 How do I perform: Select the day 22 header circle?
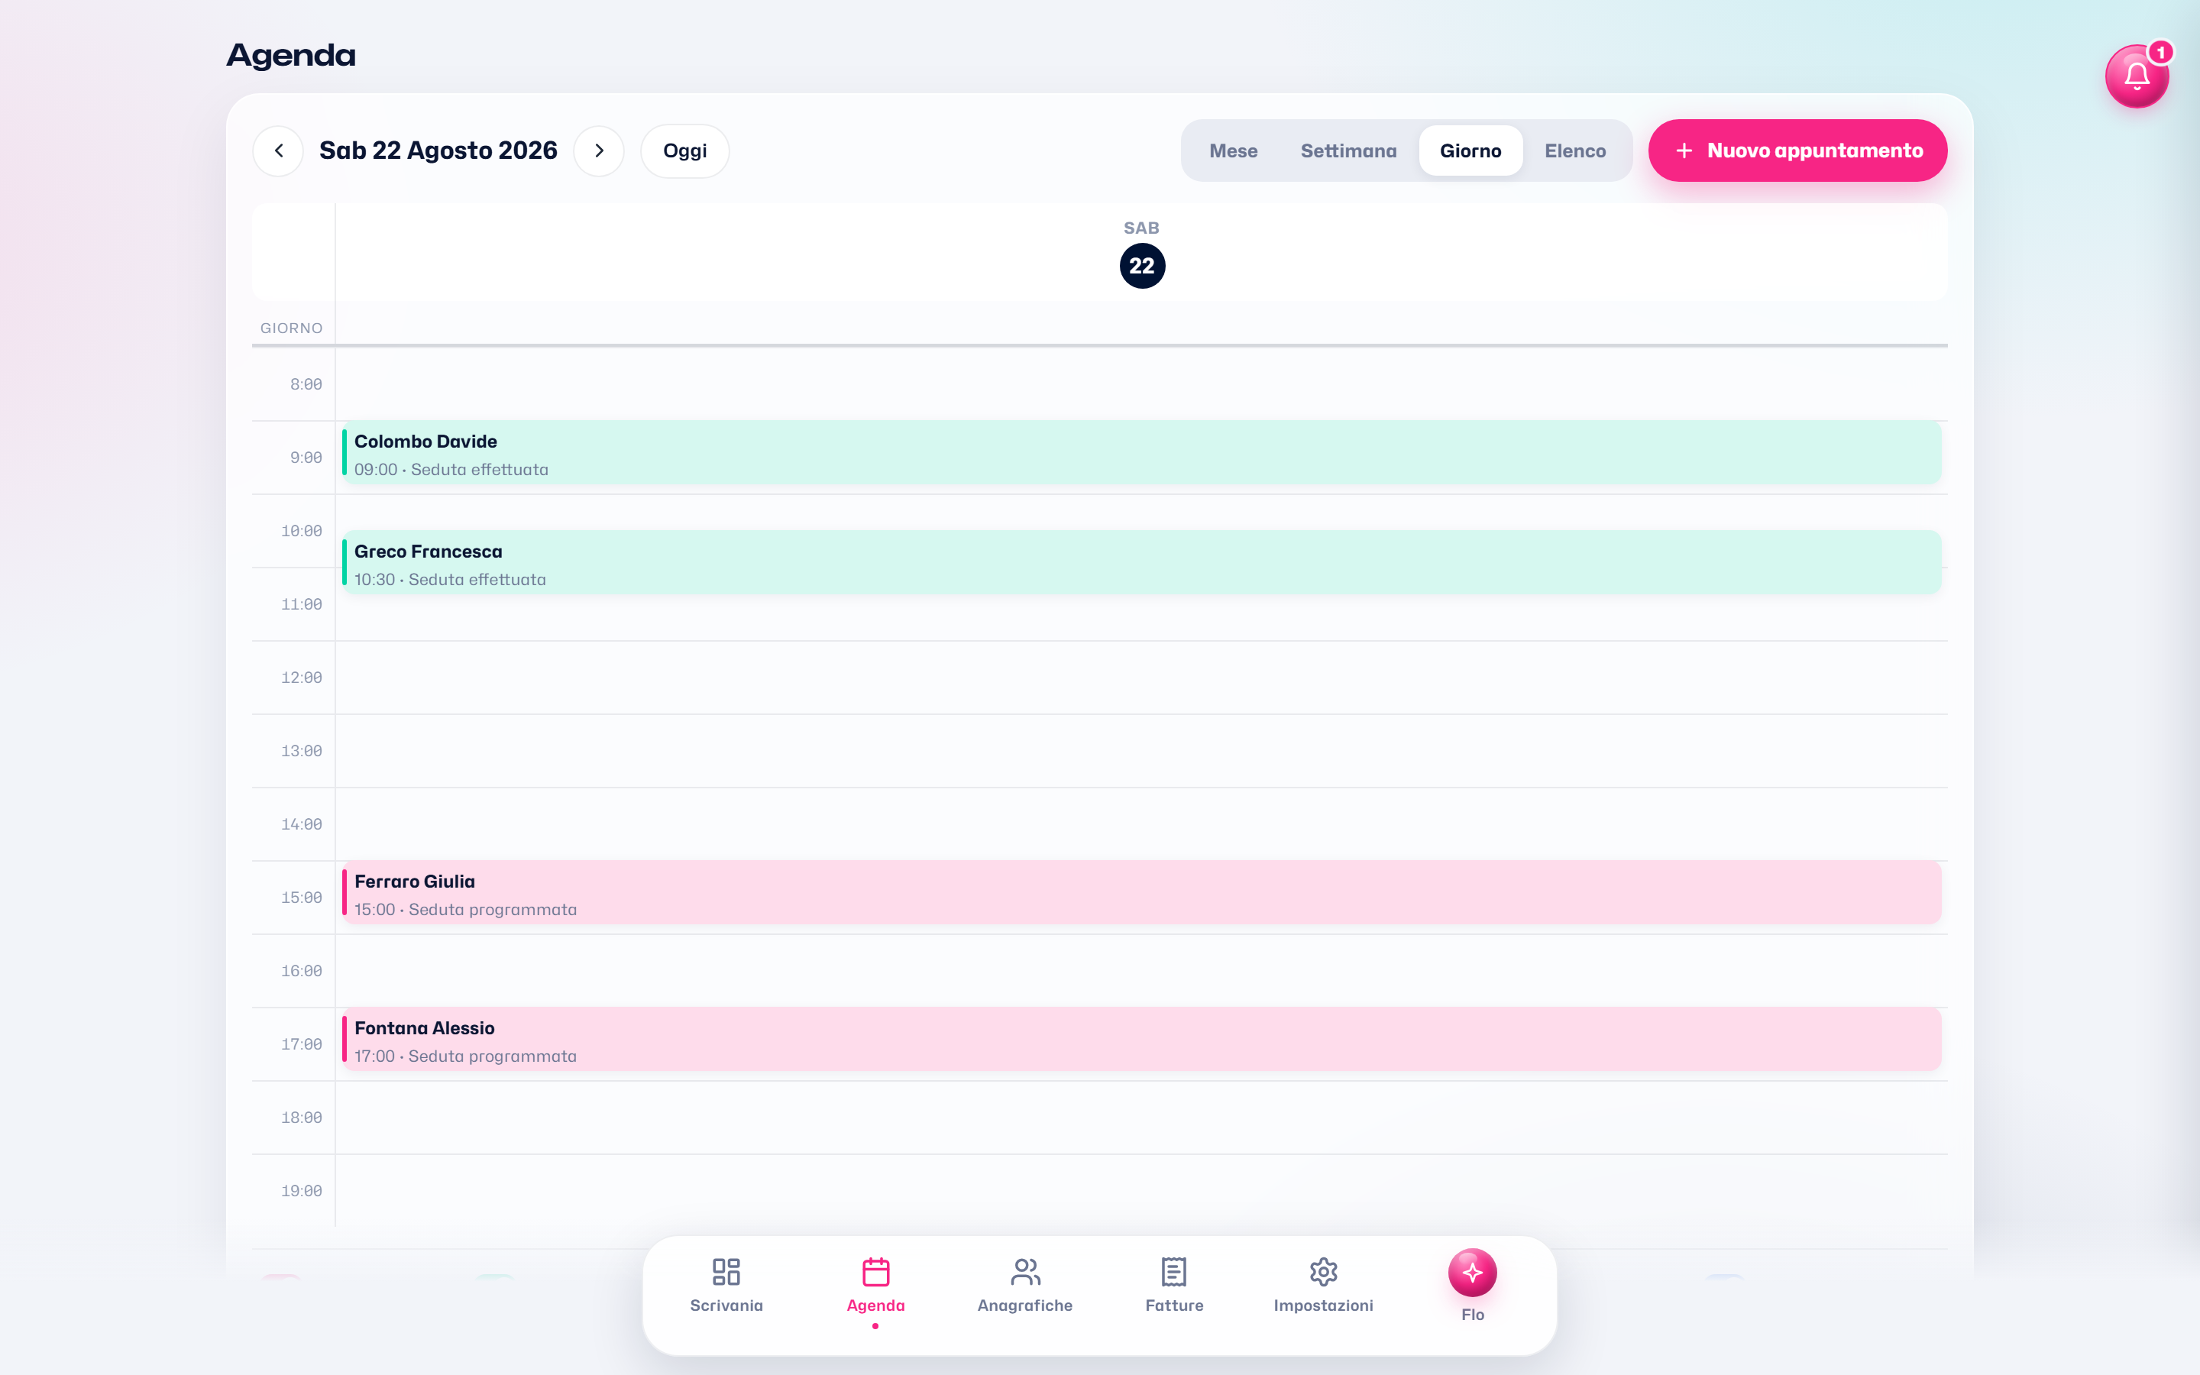pyautogui.click(x=1142, y=267)
